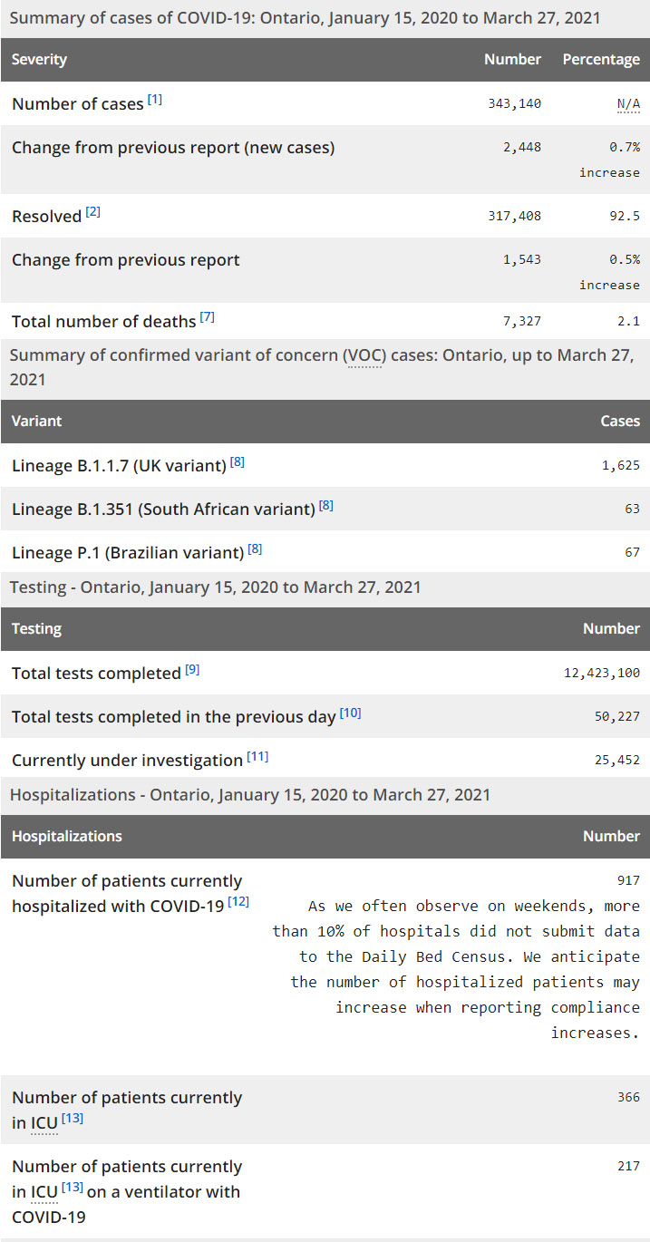This screenshot has width=650, height=1242.
Task: Click the Percentage column header
Action: pyautogui.click(x=601, y=60)
